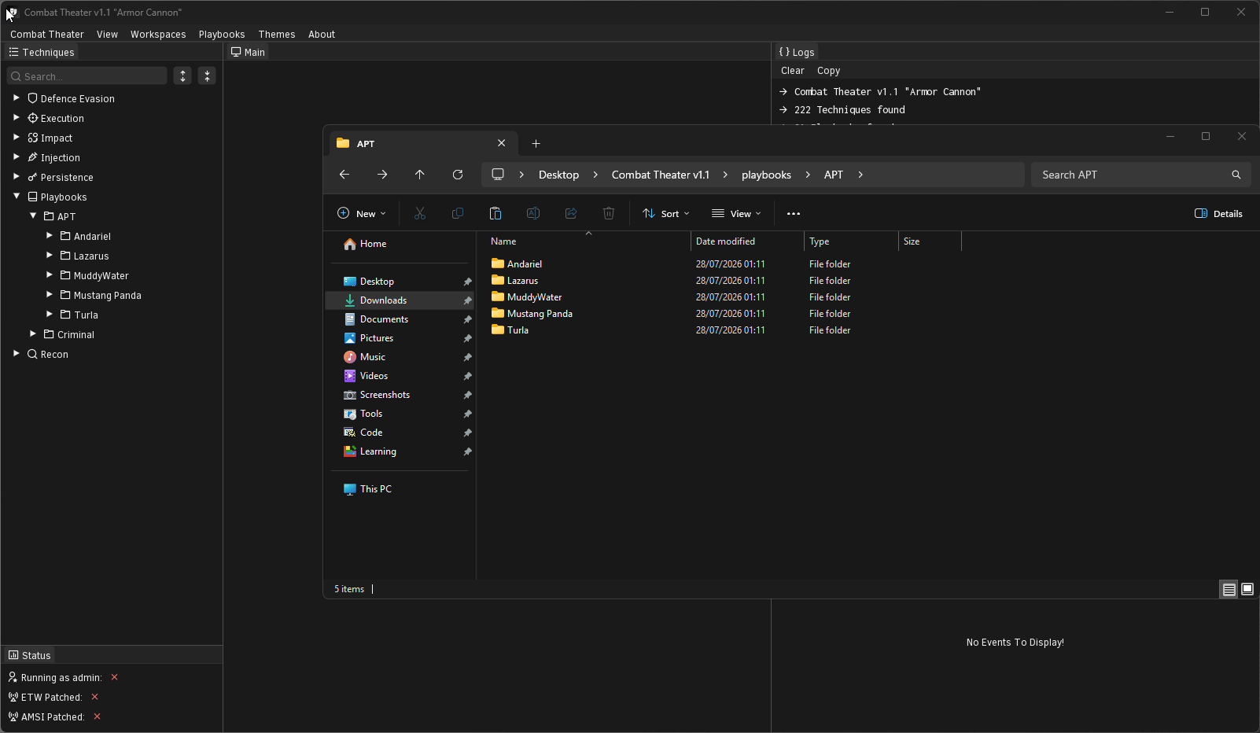Viewport: 1260px width, 733px height.
Task: Open the New dropdown in Explorer
Action: 362,213
